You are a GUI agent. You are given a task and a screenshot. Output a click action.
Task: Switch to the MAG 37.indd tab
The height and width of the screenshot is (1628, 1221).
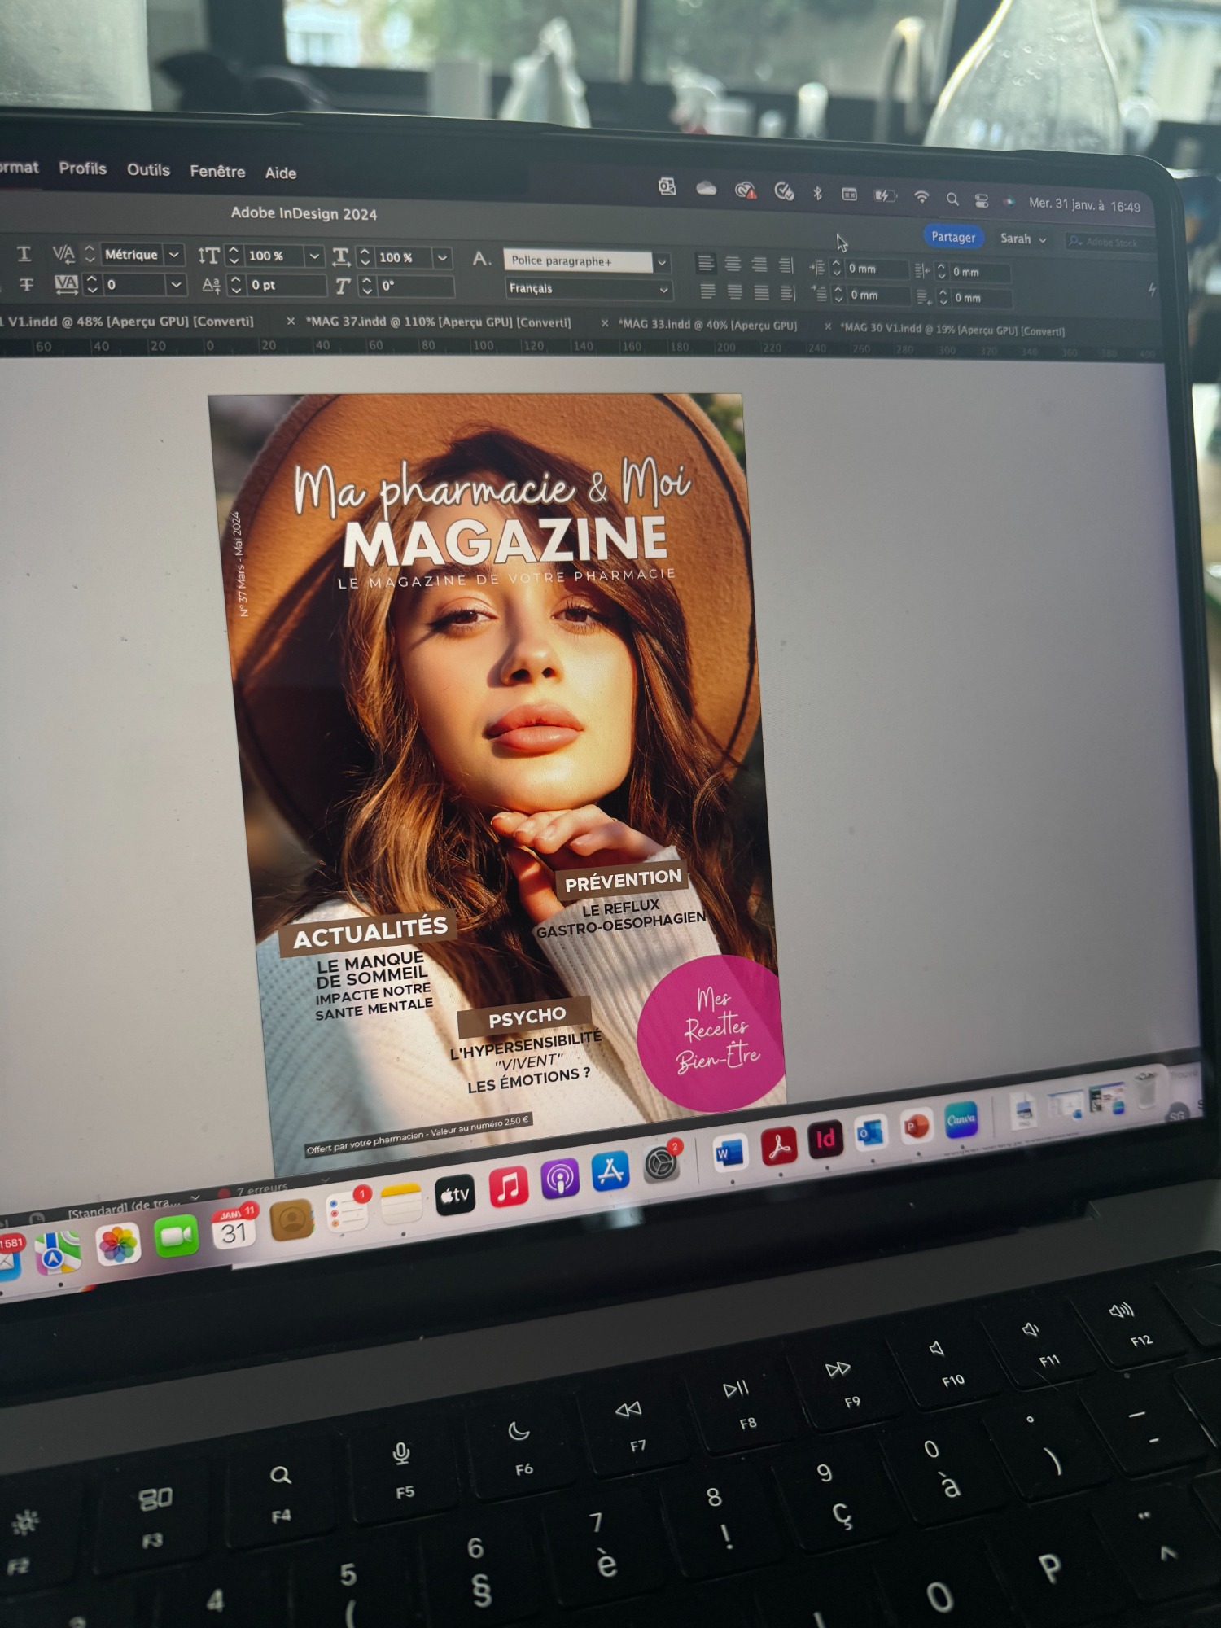pos(438,322)
